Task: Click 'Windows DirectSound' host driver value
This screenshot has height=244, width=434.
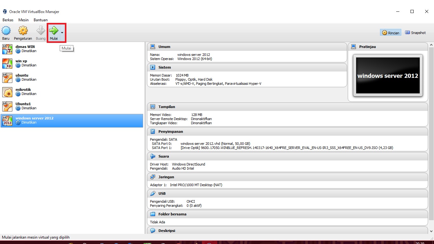Action: [x=189, y=164]
